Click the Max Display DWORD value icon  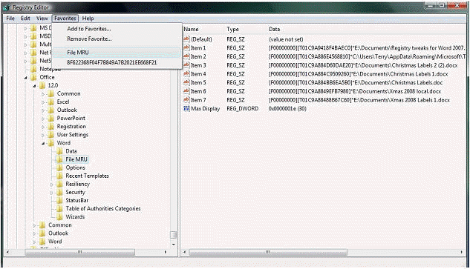(x=186, y=108)
